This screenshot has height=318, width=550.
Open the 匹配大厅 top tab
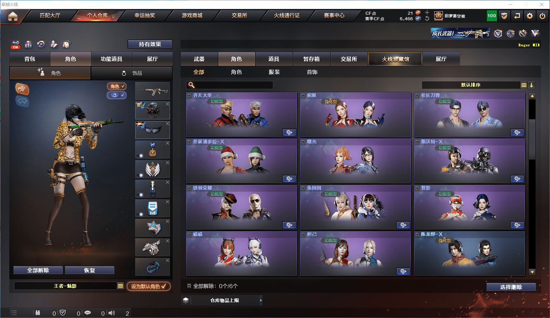click(50, 15)
